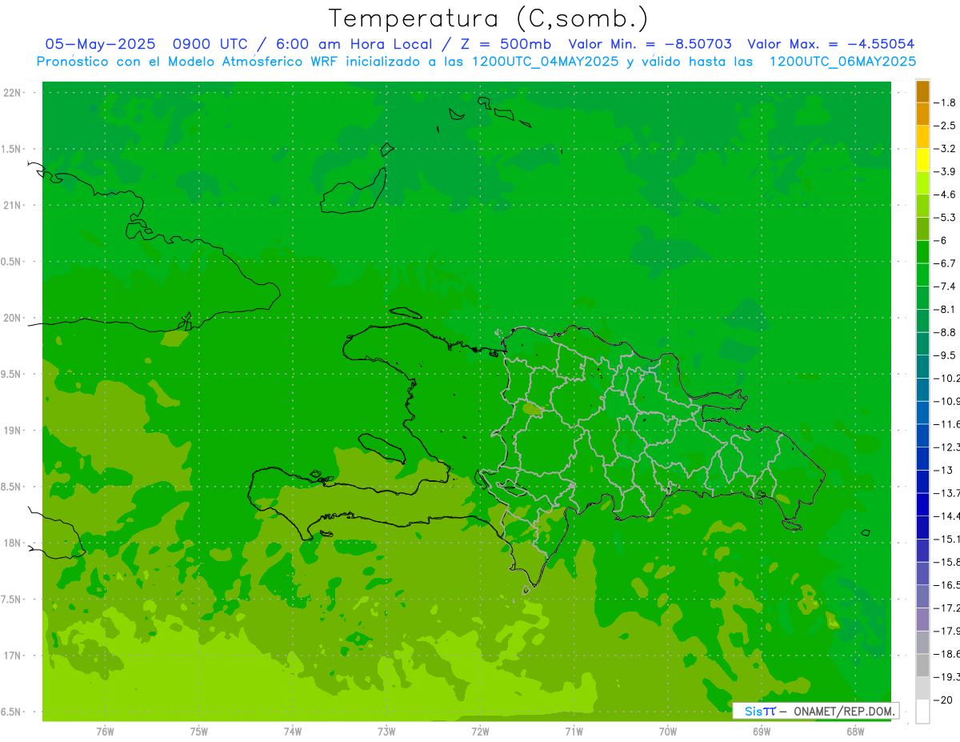Click the "71W" longitude axis label
This screenshot has width=960, height=742.
click(x=574, y=732)
